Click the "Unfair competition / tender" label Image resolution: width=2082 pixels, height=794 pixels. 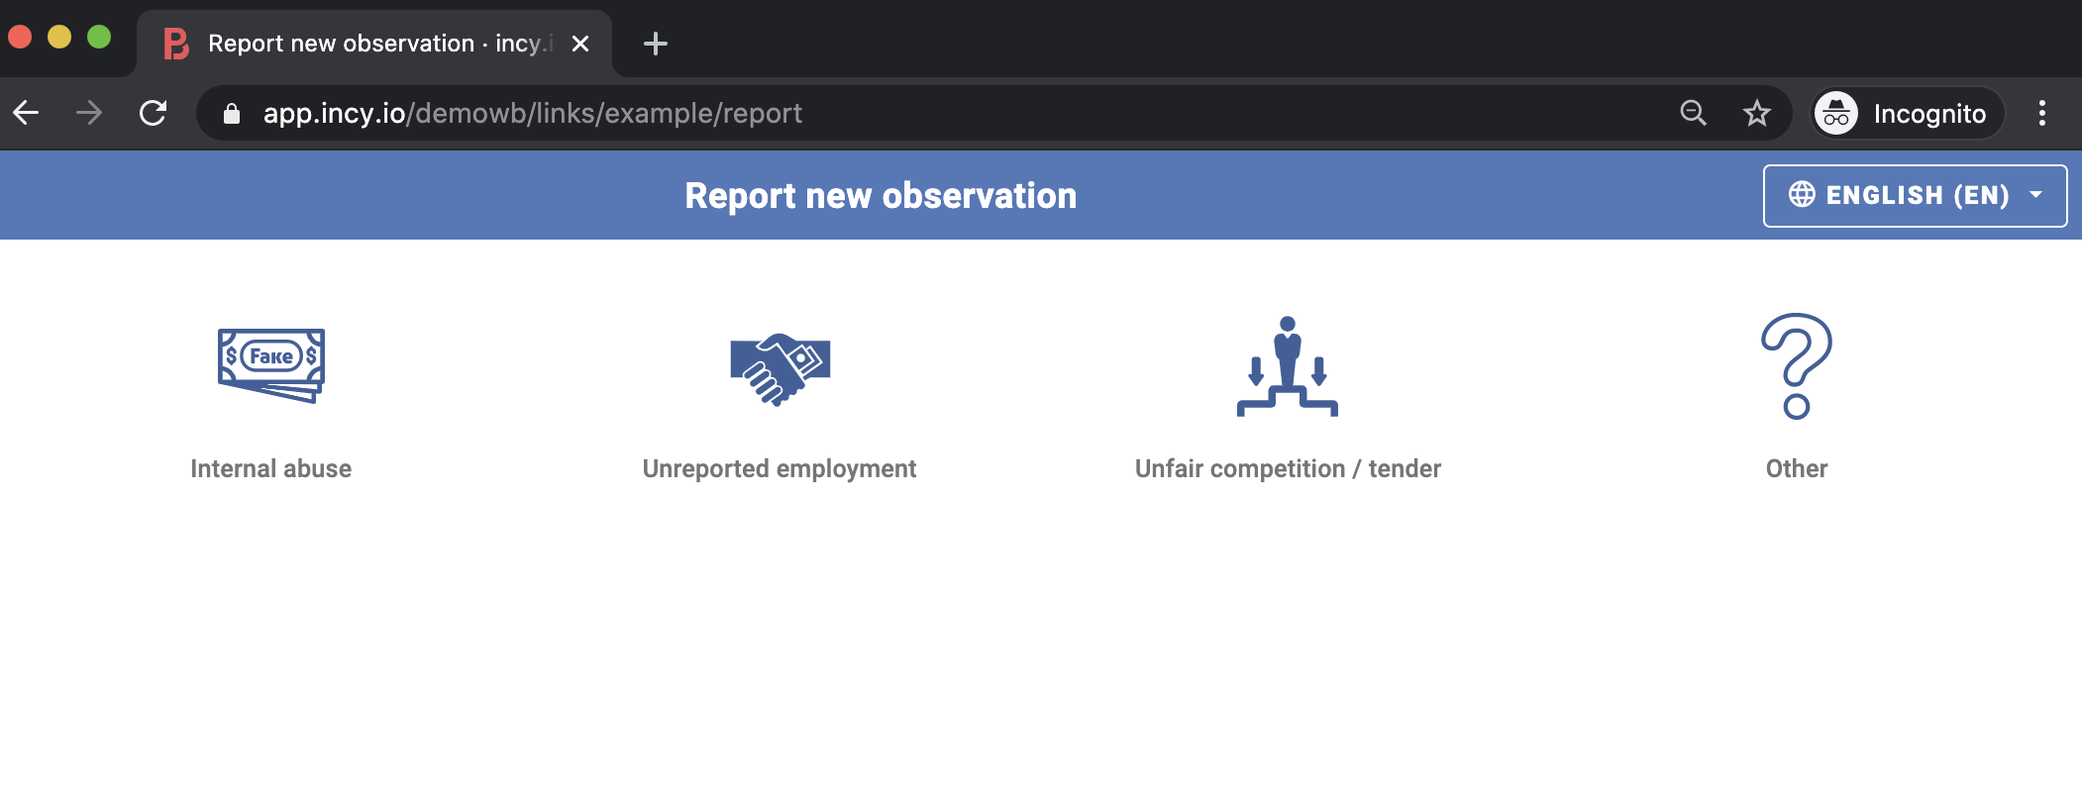1288,469
